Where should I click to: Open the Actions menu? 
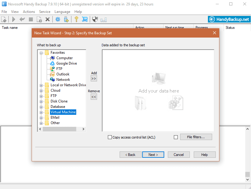pos(29,12)
